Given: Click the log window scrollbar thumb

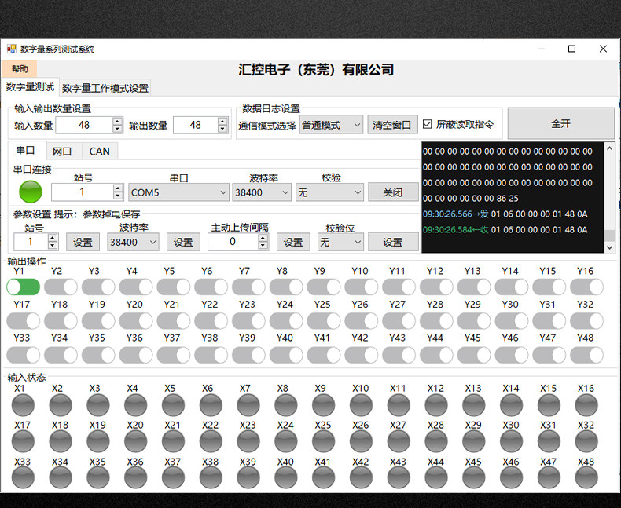Looking at the screenshot, I should (x=610, y=235).
